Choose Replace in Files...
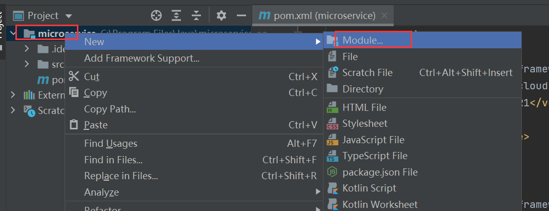This screenshot has width=549, height=211. pos(194,176)
